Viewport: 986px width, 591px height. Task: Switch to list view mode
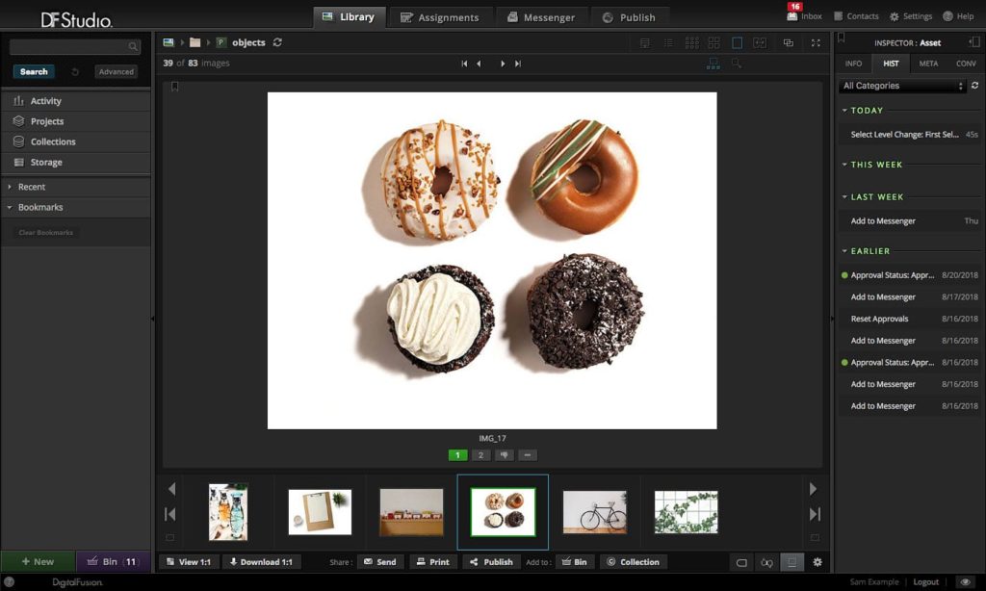[x=667, y=42]
